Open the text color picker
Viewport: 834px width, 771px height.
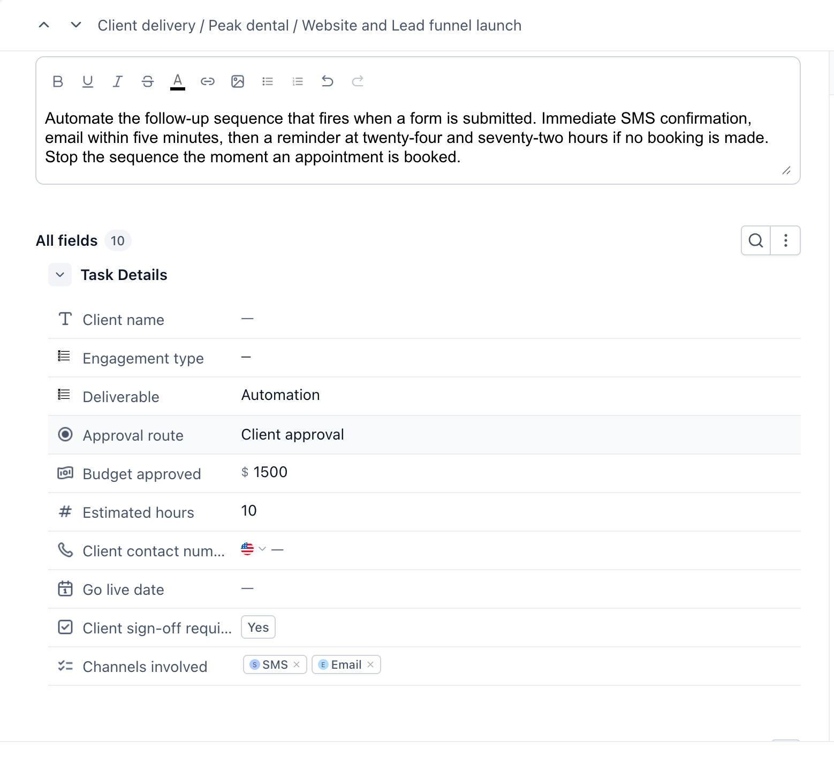(x=178, y=81)
